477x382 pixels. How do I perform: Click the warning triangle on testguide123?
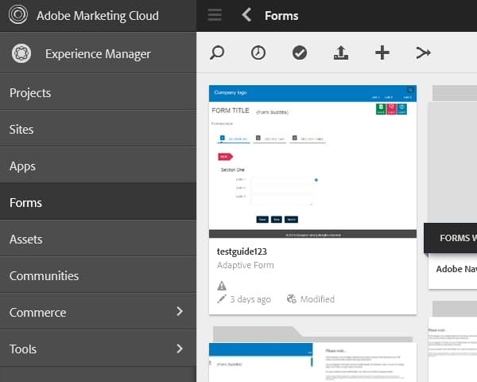222,286
